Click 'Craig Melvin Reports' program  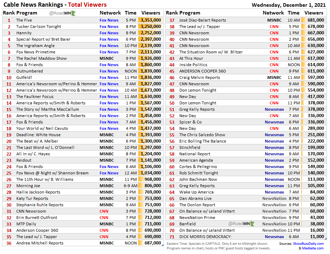200,77
